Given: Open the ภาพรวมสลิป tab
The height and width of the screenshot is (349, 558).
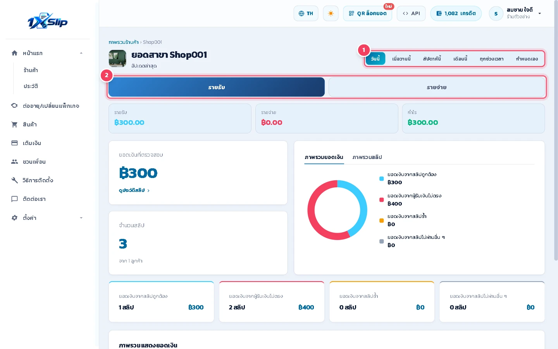Looking at the screenshot, I should click(367, 157).
